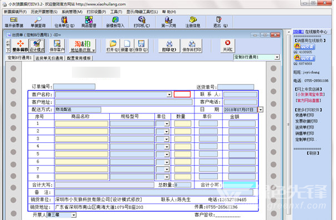Screen dimensions: 336x220
Task: Open 小灰狼淘宝专卖 link
Action: (x=310, y=94)
